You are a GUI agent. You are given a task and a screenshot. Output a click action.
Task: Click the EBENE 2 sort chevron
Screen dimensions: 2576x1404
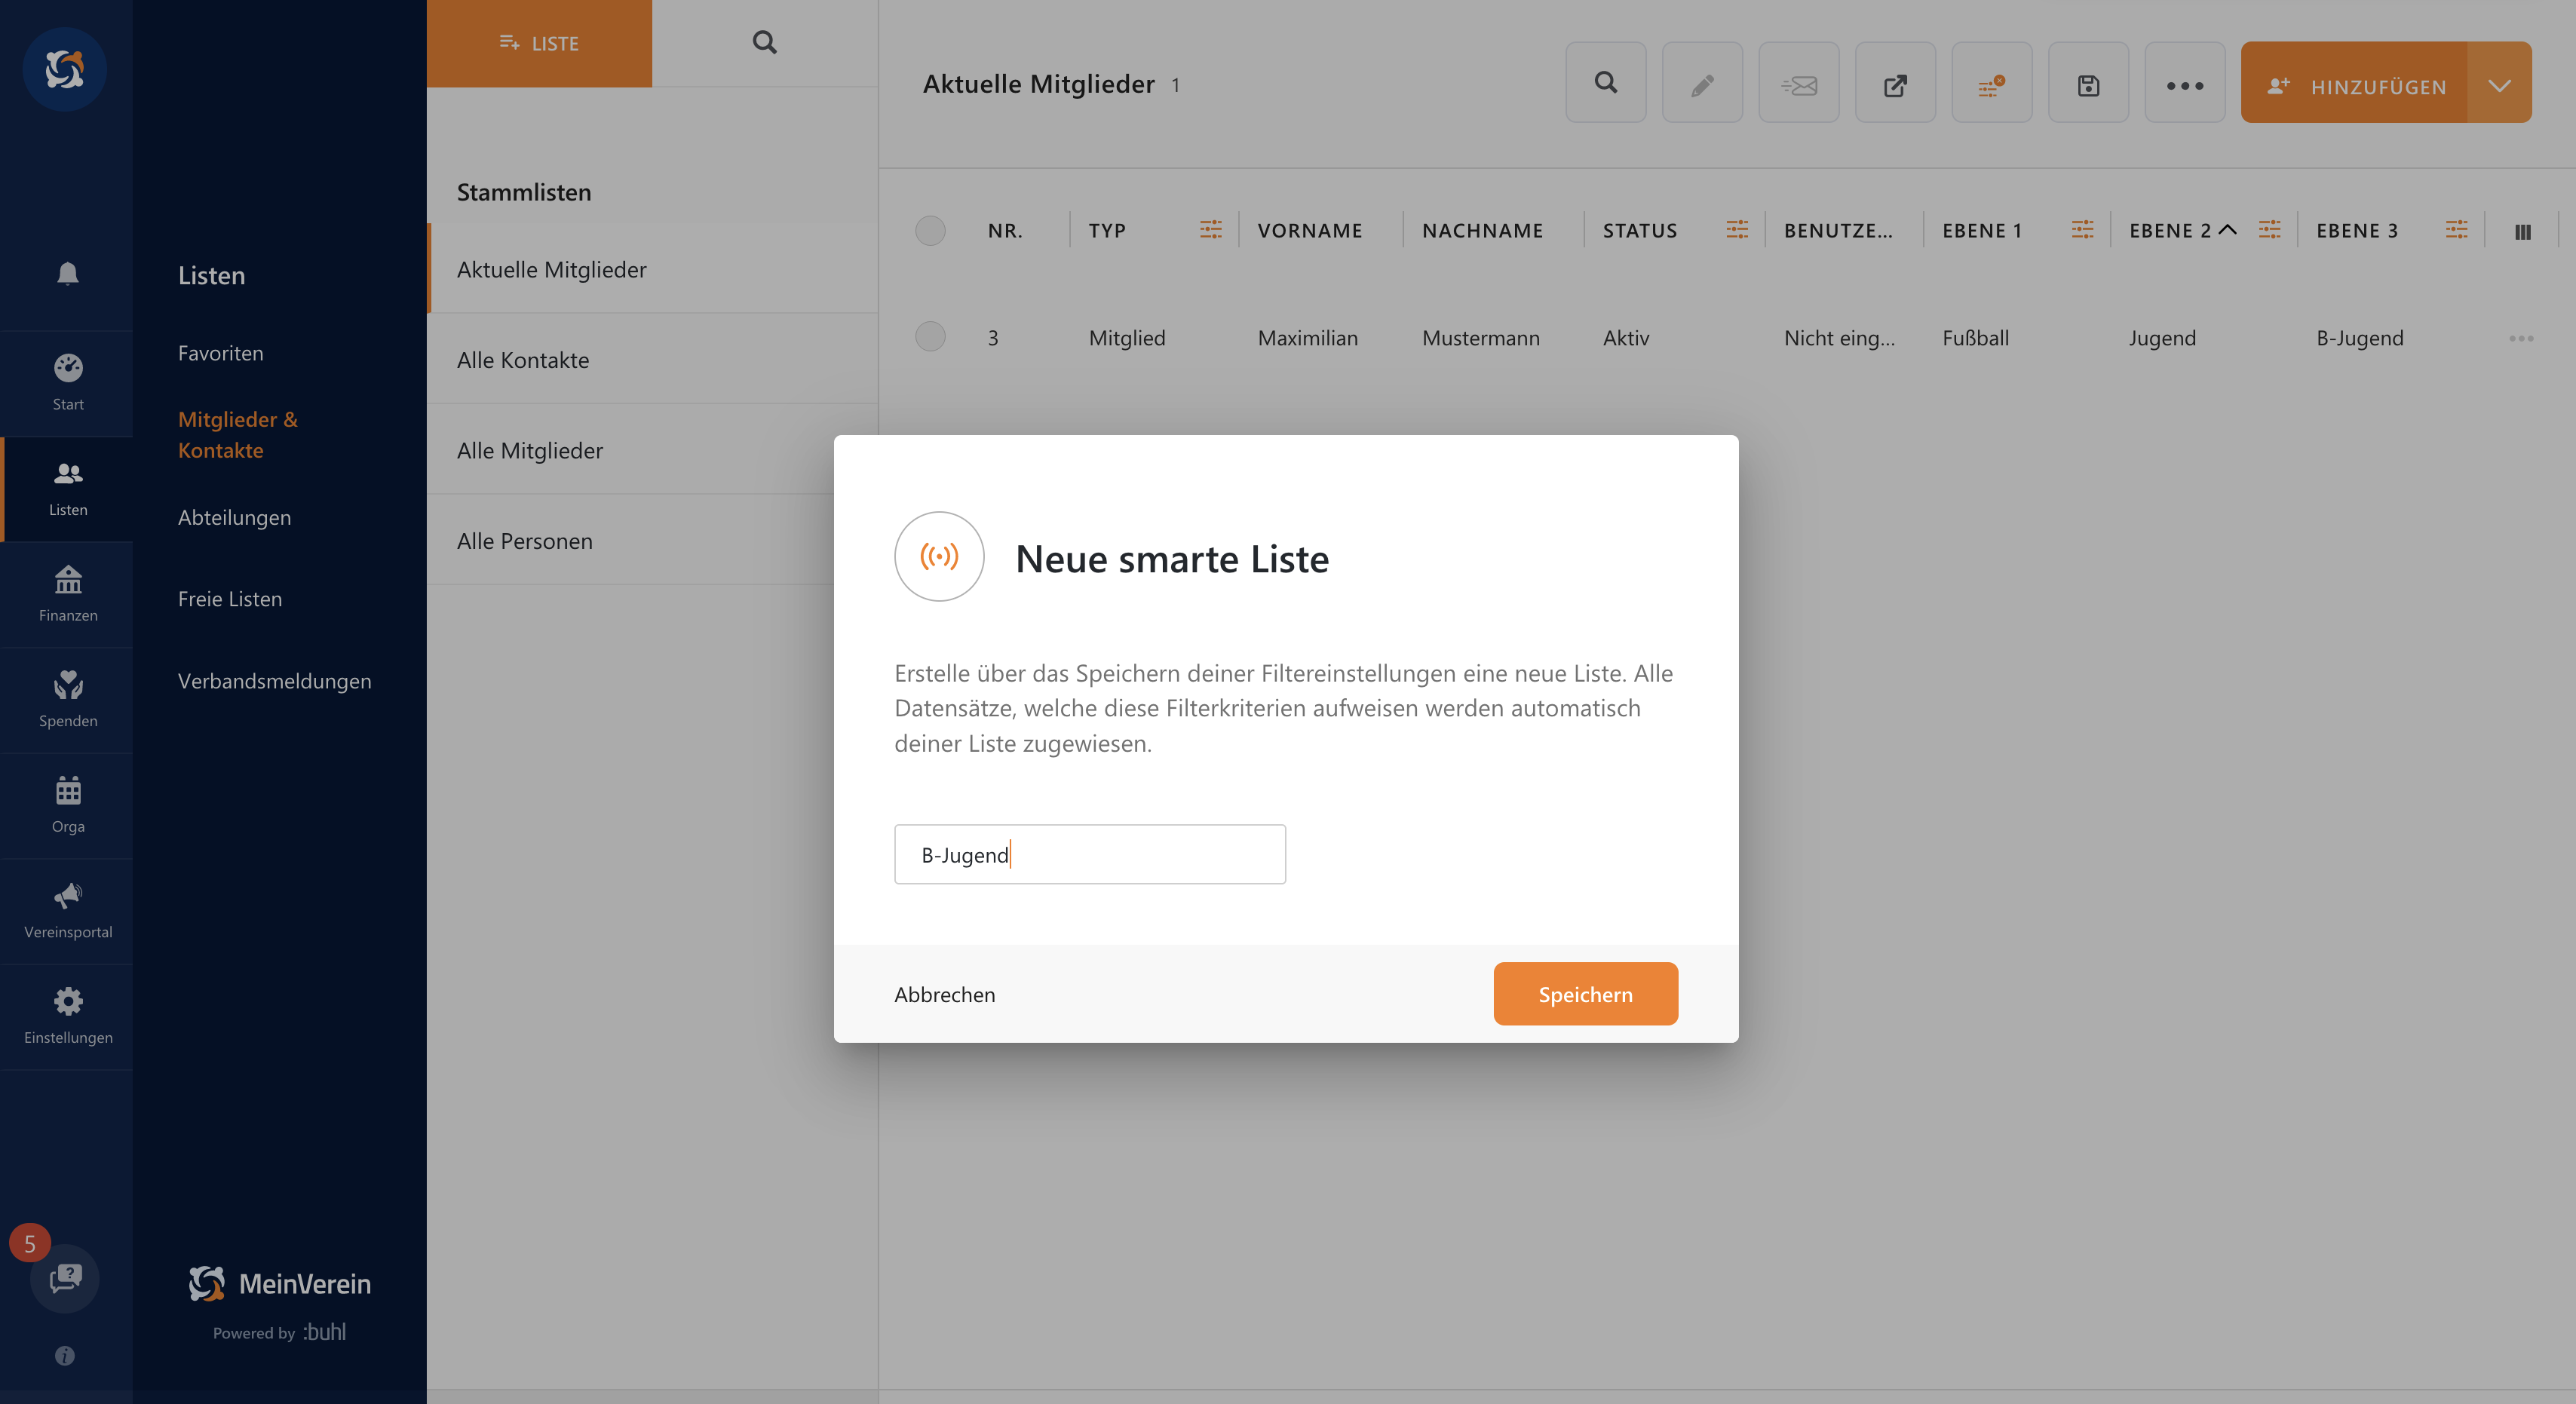point(2228,229)
